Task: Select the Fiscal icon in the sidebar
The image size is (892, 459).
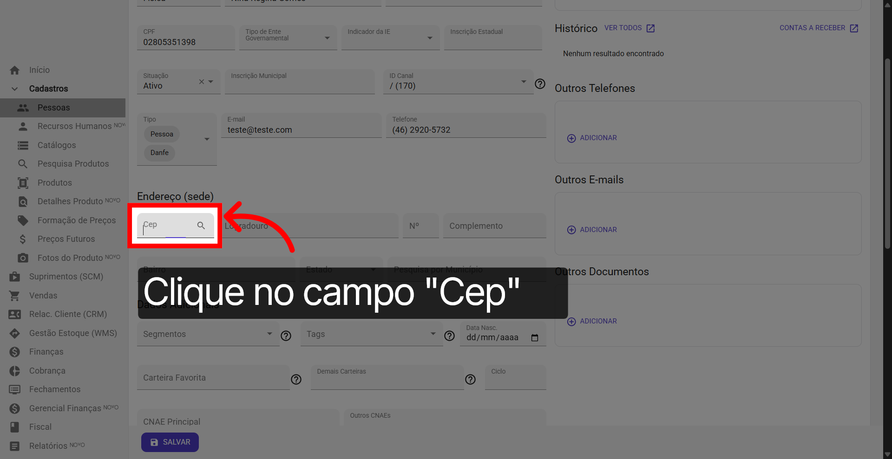Action: pos(14,427)
